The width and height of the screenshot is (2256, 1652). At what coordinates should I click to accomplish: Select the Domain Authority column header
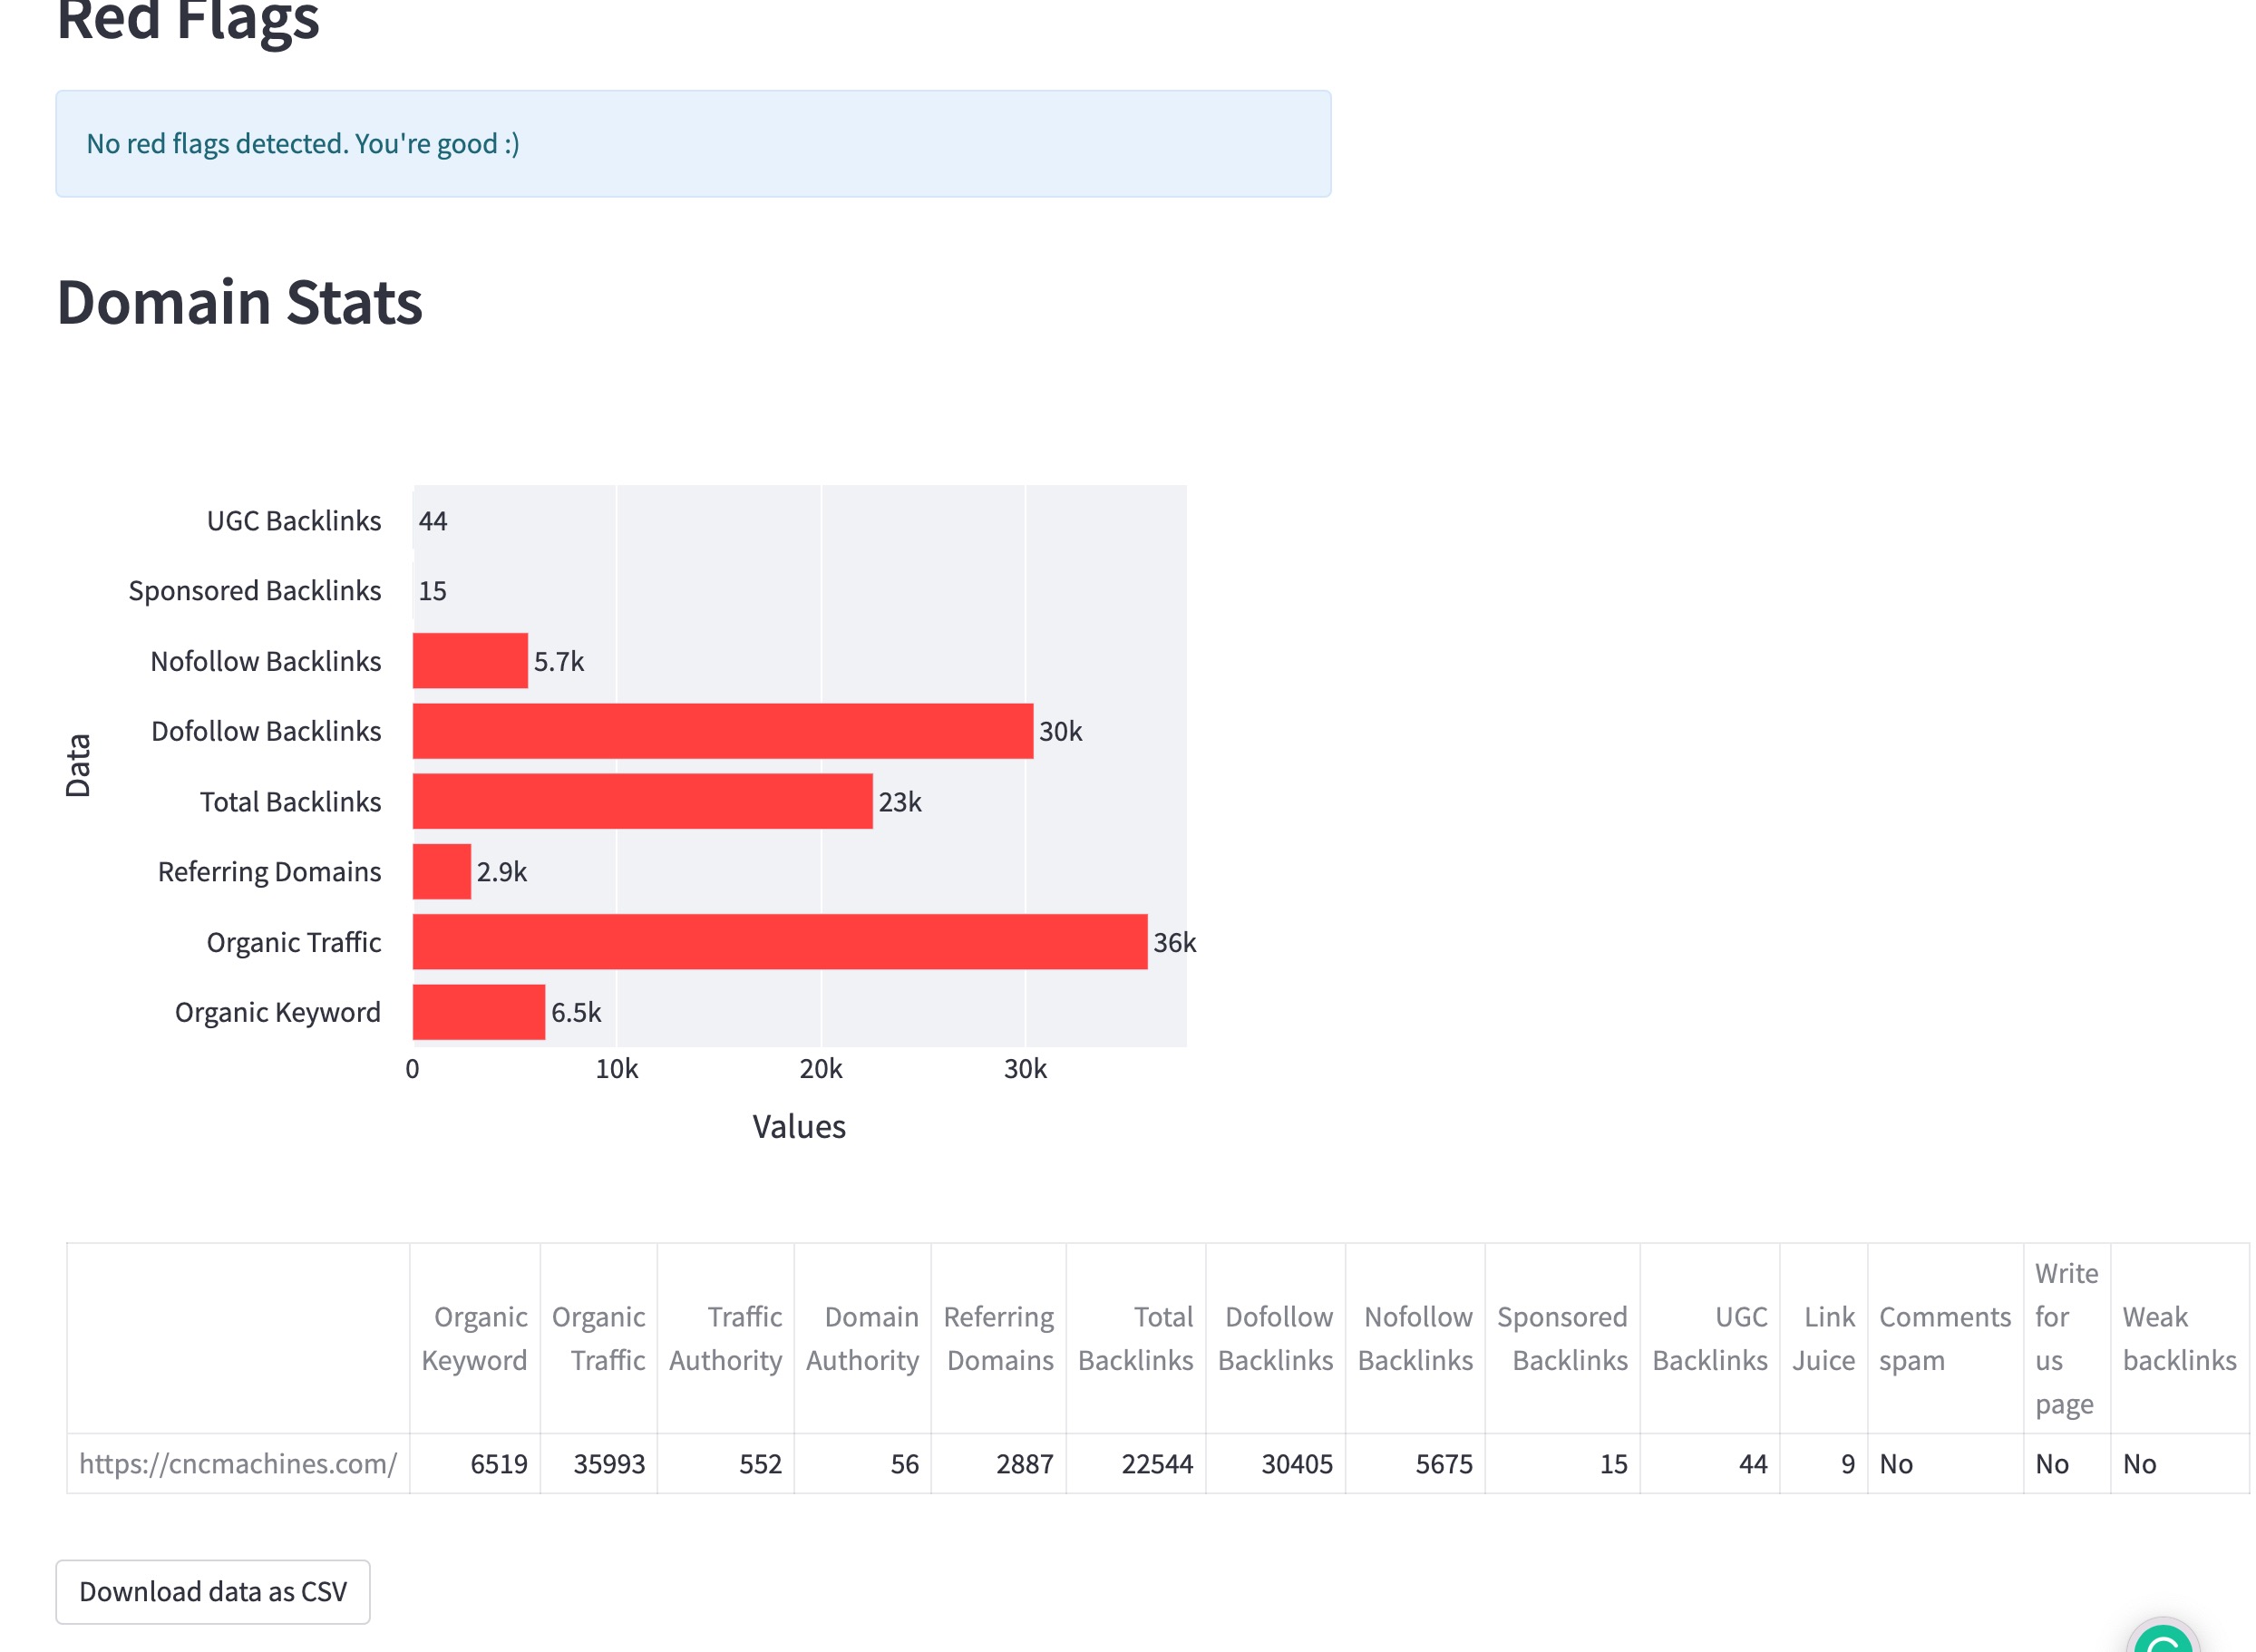[x=863, y=1338]
